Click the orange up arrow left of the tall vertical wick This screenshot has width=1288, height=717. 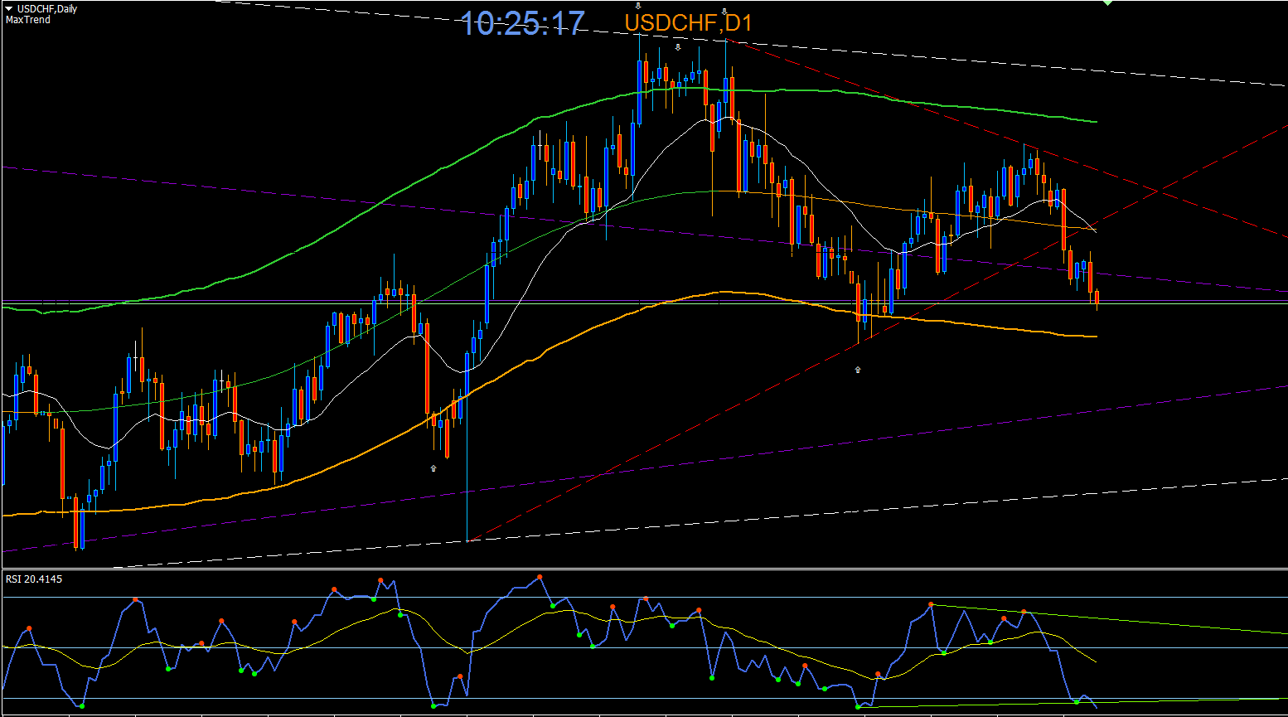(x=433, y=468)
